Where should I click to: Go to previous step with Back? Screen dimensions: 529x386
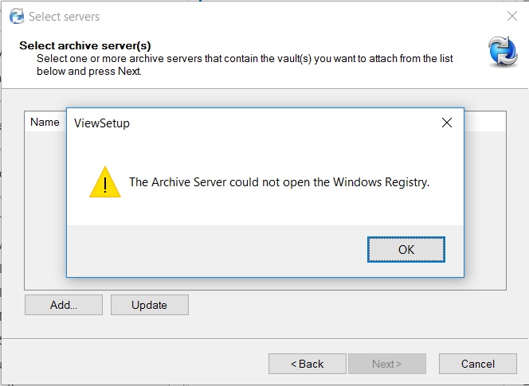[x=308, y=364]
